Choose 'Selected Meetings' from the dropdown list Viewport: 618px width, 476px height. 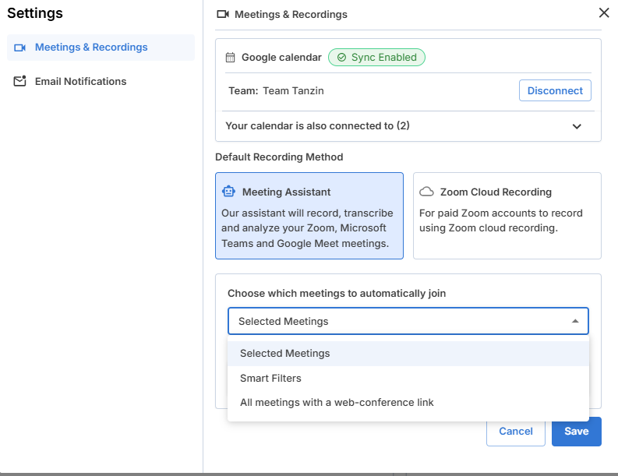coord(408,354)
